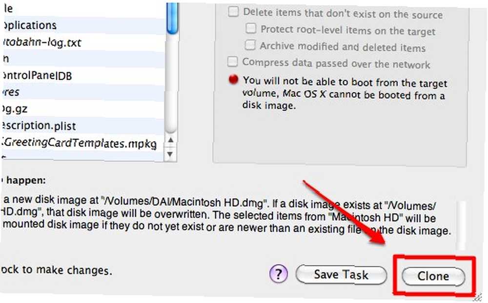Click the blue file list scrollbar thumb
This screenshot has width=488, height=303.
point(172,18)
